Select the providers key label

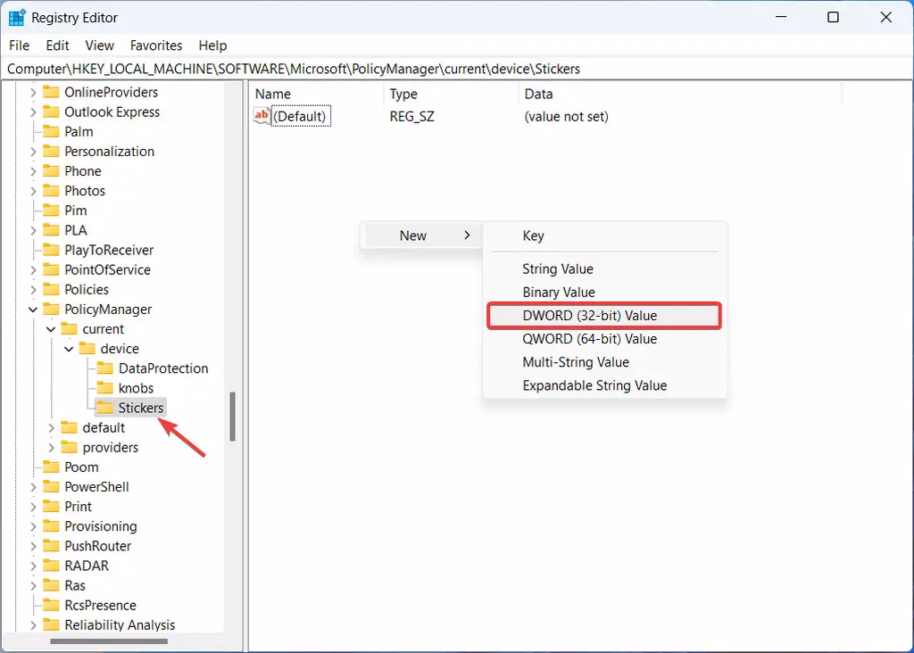click(x=110, y=447)
